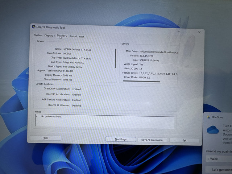232x174 pixels.
Task: Click the large OneDrive cloud graphic
Action: click(x=213, y=130)
